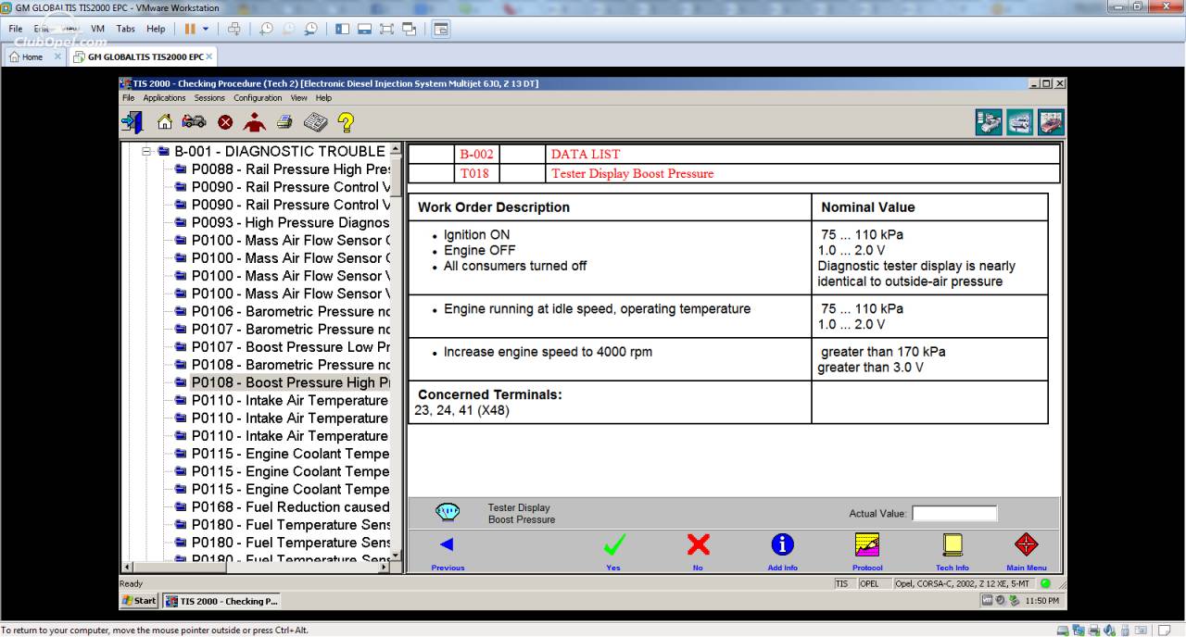Viewport: 1186px width, 637px height.
Task: Switch to the VMware Home tab
Action: [32, 56]
